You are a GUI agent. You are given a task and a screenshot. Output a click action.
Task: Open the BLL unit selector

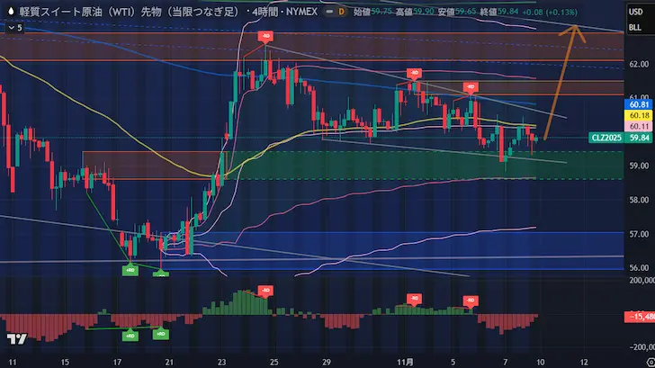(639, 29)
